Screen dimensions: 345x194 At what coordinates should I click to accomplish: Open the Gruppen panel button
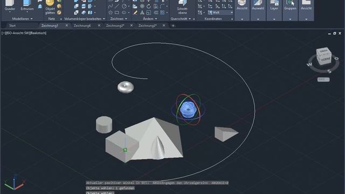pyautogui.click(x=290, y=5)
